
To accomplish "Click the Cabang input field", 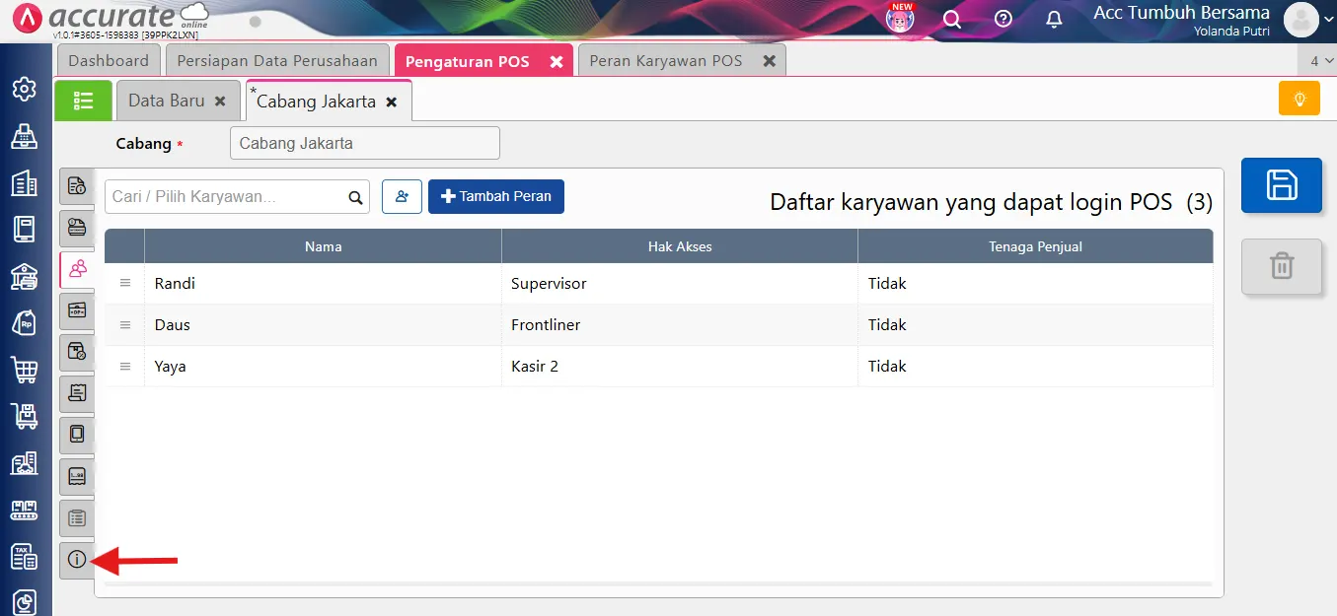I will click(x=365, y=143).
